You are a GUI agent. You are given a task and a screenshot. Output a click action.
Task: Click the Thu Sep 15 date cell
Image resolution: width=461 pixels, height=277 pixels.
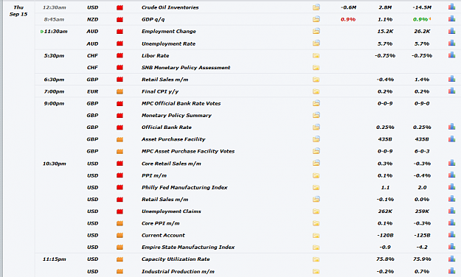[x=18, y=10]
